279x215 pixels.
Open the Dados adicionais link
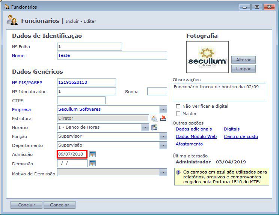[x=193, y=129]
